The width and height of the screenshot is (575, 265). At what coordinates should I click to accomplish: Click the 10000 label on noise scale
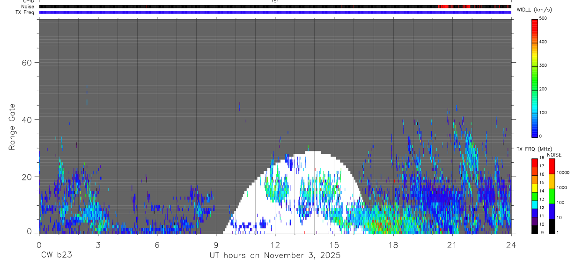click(x=563, y=172)
